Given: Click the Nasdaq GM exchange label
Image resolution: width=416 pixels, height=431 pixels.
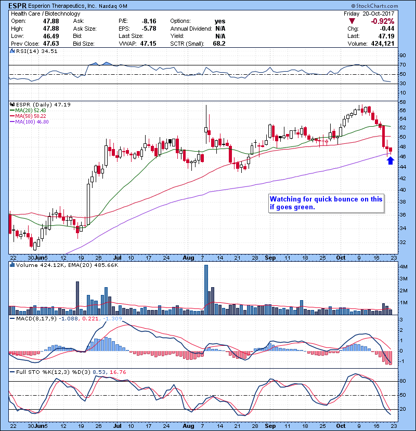Looking at the screenshot, I should point(113,6).
